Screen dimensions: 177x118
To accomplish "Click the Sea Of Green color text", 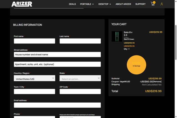I will click(129, 39).
